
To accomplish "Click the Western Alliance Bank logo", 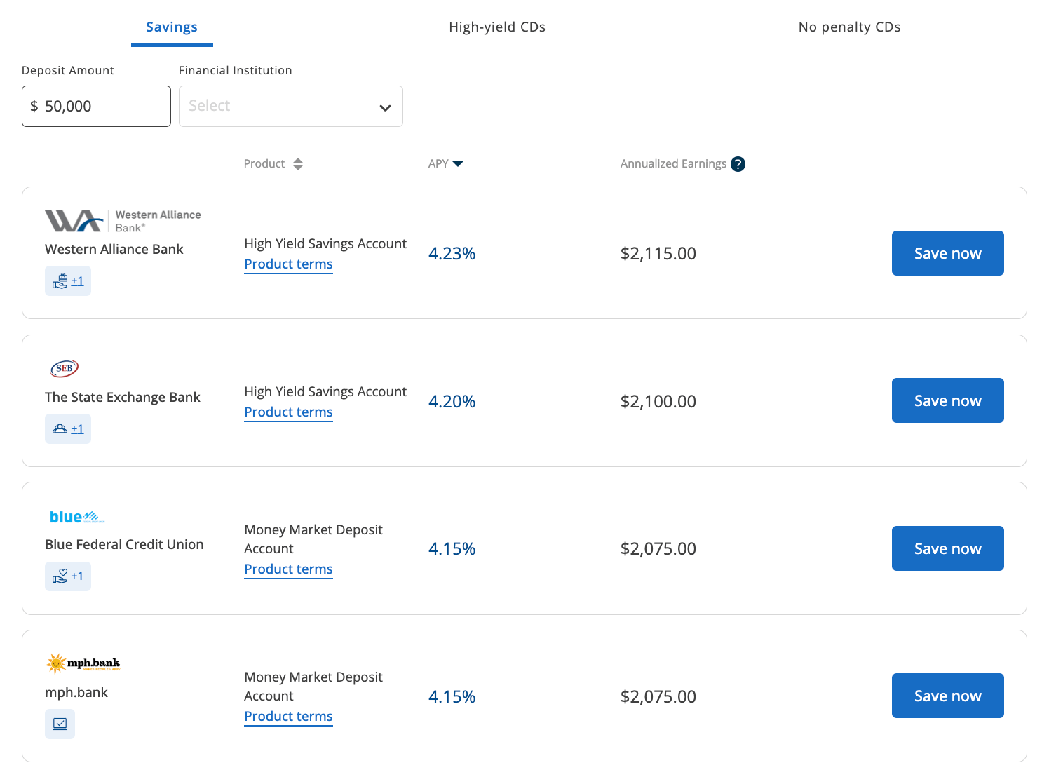I will [123, 221].
